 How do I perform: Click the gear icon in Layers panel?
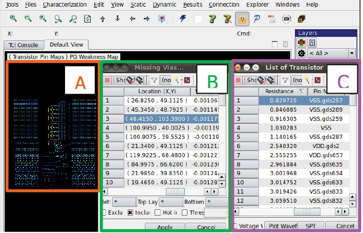tap(302, 53)
